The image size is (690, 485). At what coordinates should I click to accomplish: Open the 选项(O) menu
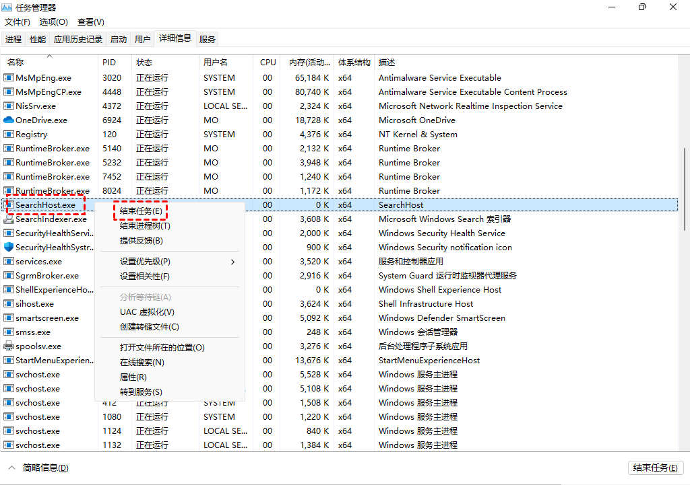tap(53, 22)
